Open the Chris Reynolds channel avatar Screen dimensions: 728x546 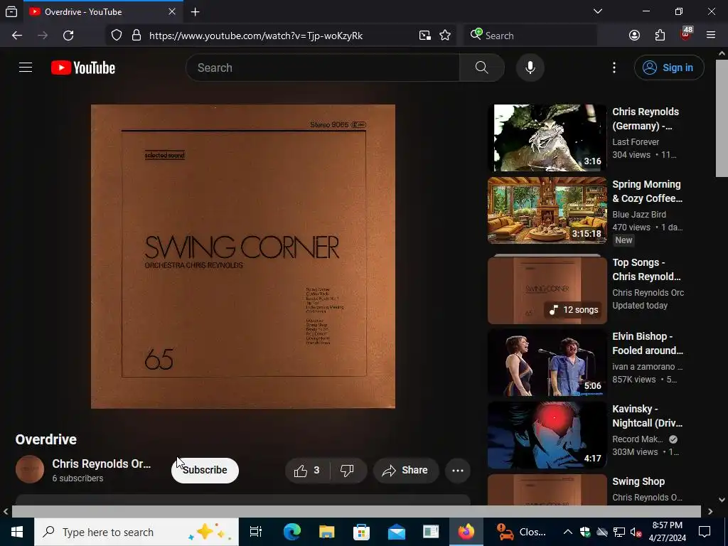[x=30, y=469]
